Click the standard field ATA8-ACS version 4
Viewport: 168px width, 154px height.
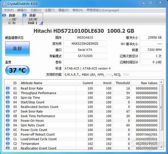coord(113,68)
